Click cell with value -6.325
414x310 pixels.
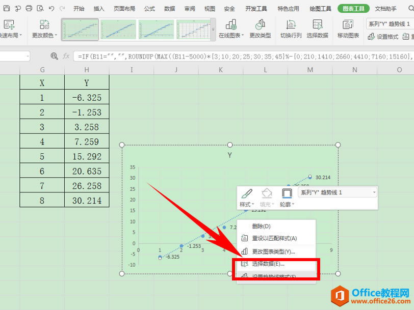click(x=87, y=98)
